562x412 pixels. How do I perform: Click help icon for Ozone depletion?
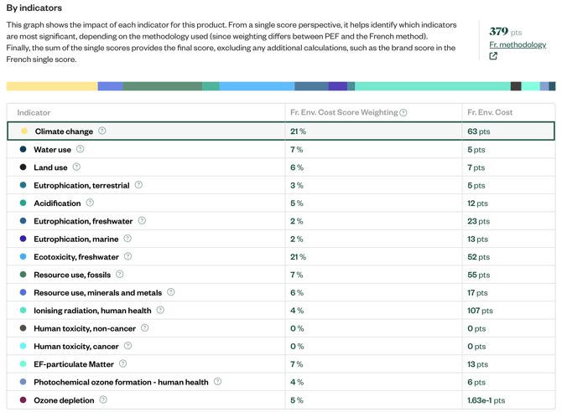pos(103,400)
